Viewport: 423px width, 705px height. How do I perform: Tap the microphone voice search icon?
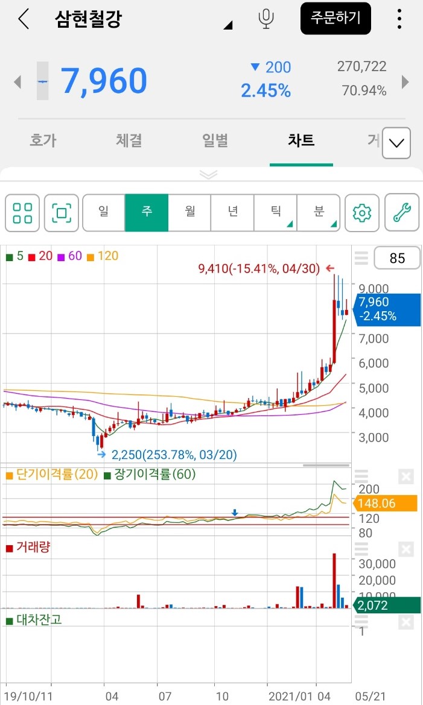[266, 19]
